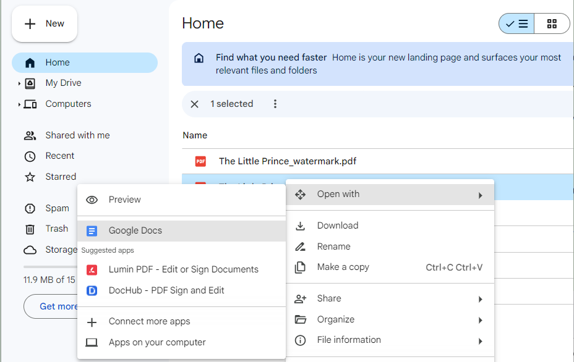Clear the current selection with the X
The height and width of the screenshot is (362, 574).
point(194,104)
